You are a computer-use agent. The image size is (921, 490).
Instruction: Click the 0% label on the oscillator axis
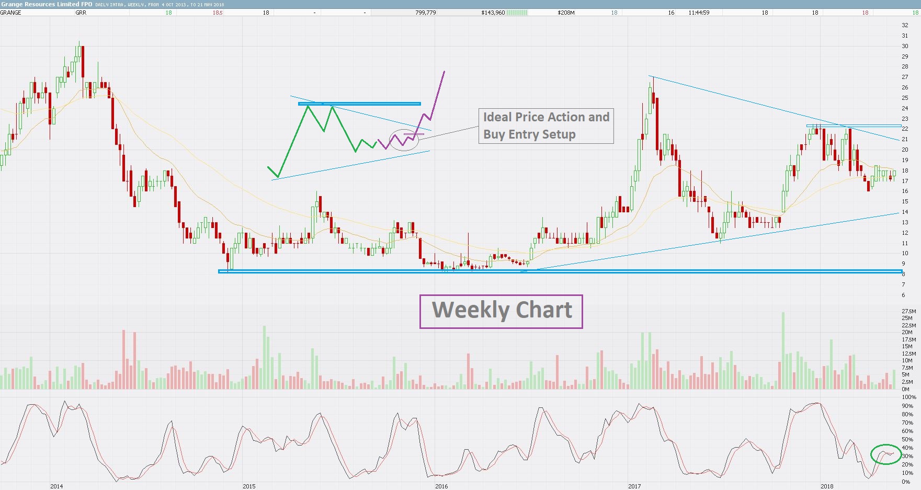click(906, 482)
